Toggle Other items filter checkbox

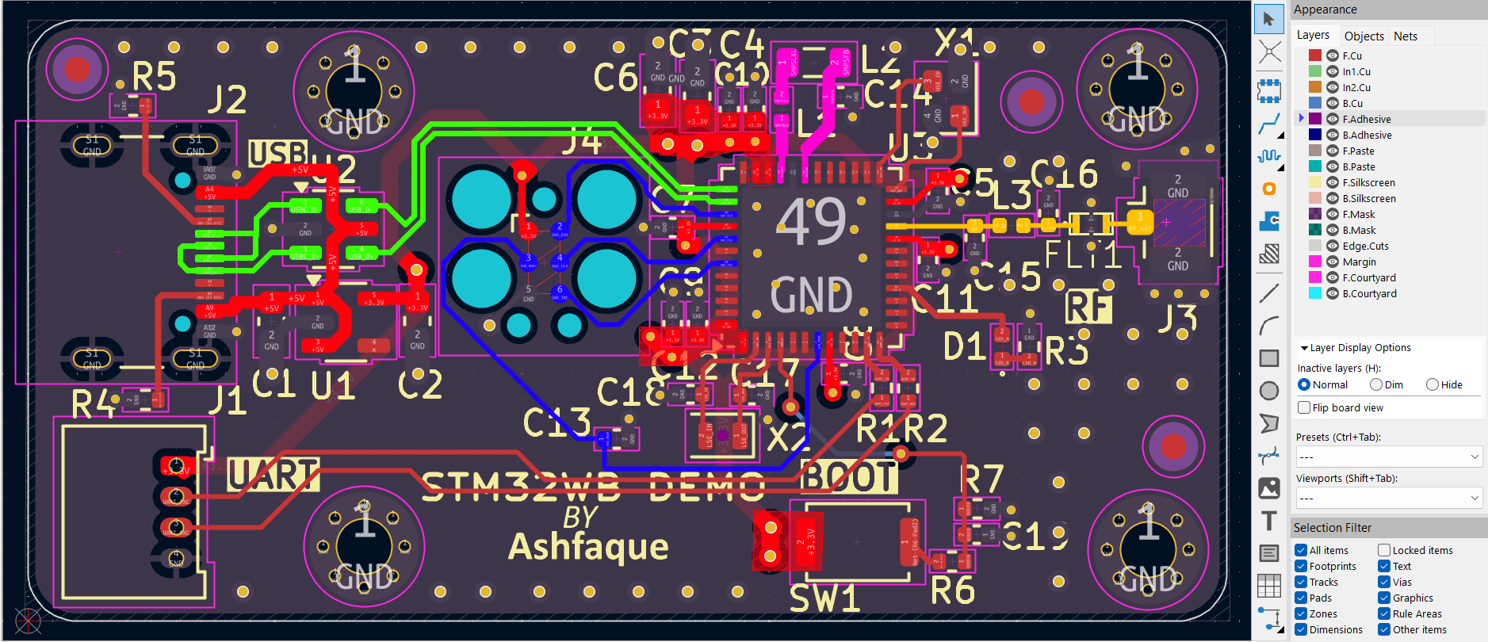[x=1384, y=629]
